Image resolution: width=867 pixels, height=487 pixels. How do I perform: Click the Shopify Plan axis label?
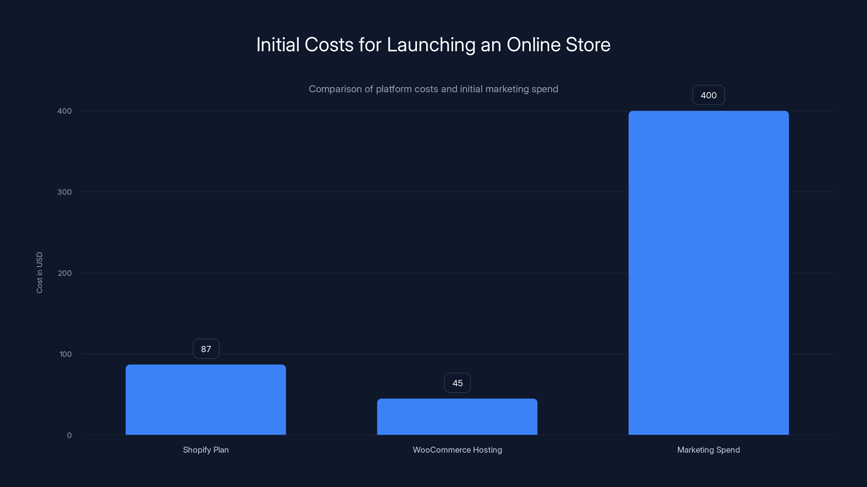(206, 450)
